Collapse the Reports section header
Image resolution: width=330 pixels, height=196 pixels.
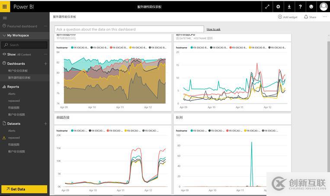[x=13, y=87]
